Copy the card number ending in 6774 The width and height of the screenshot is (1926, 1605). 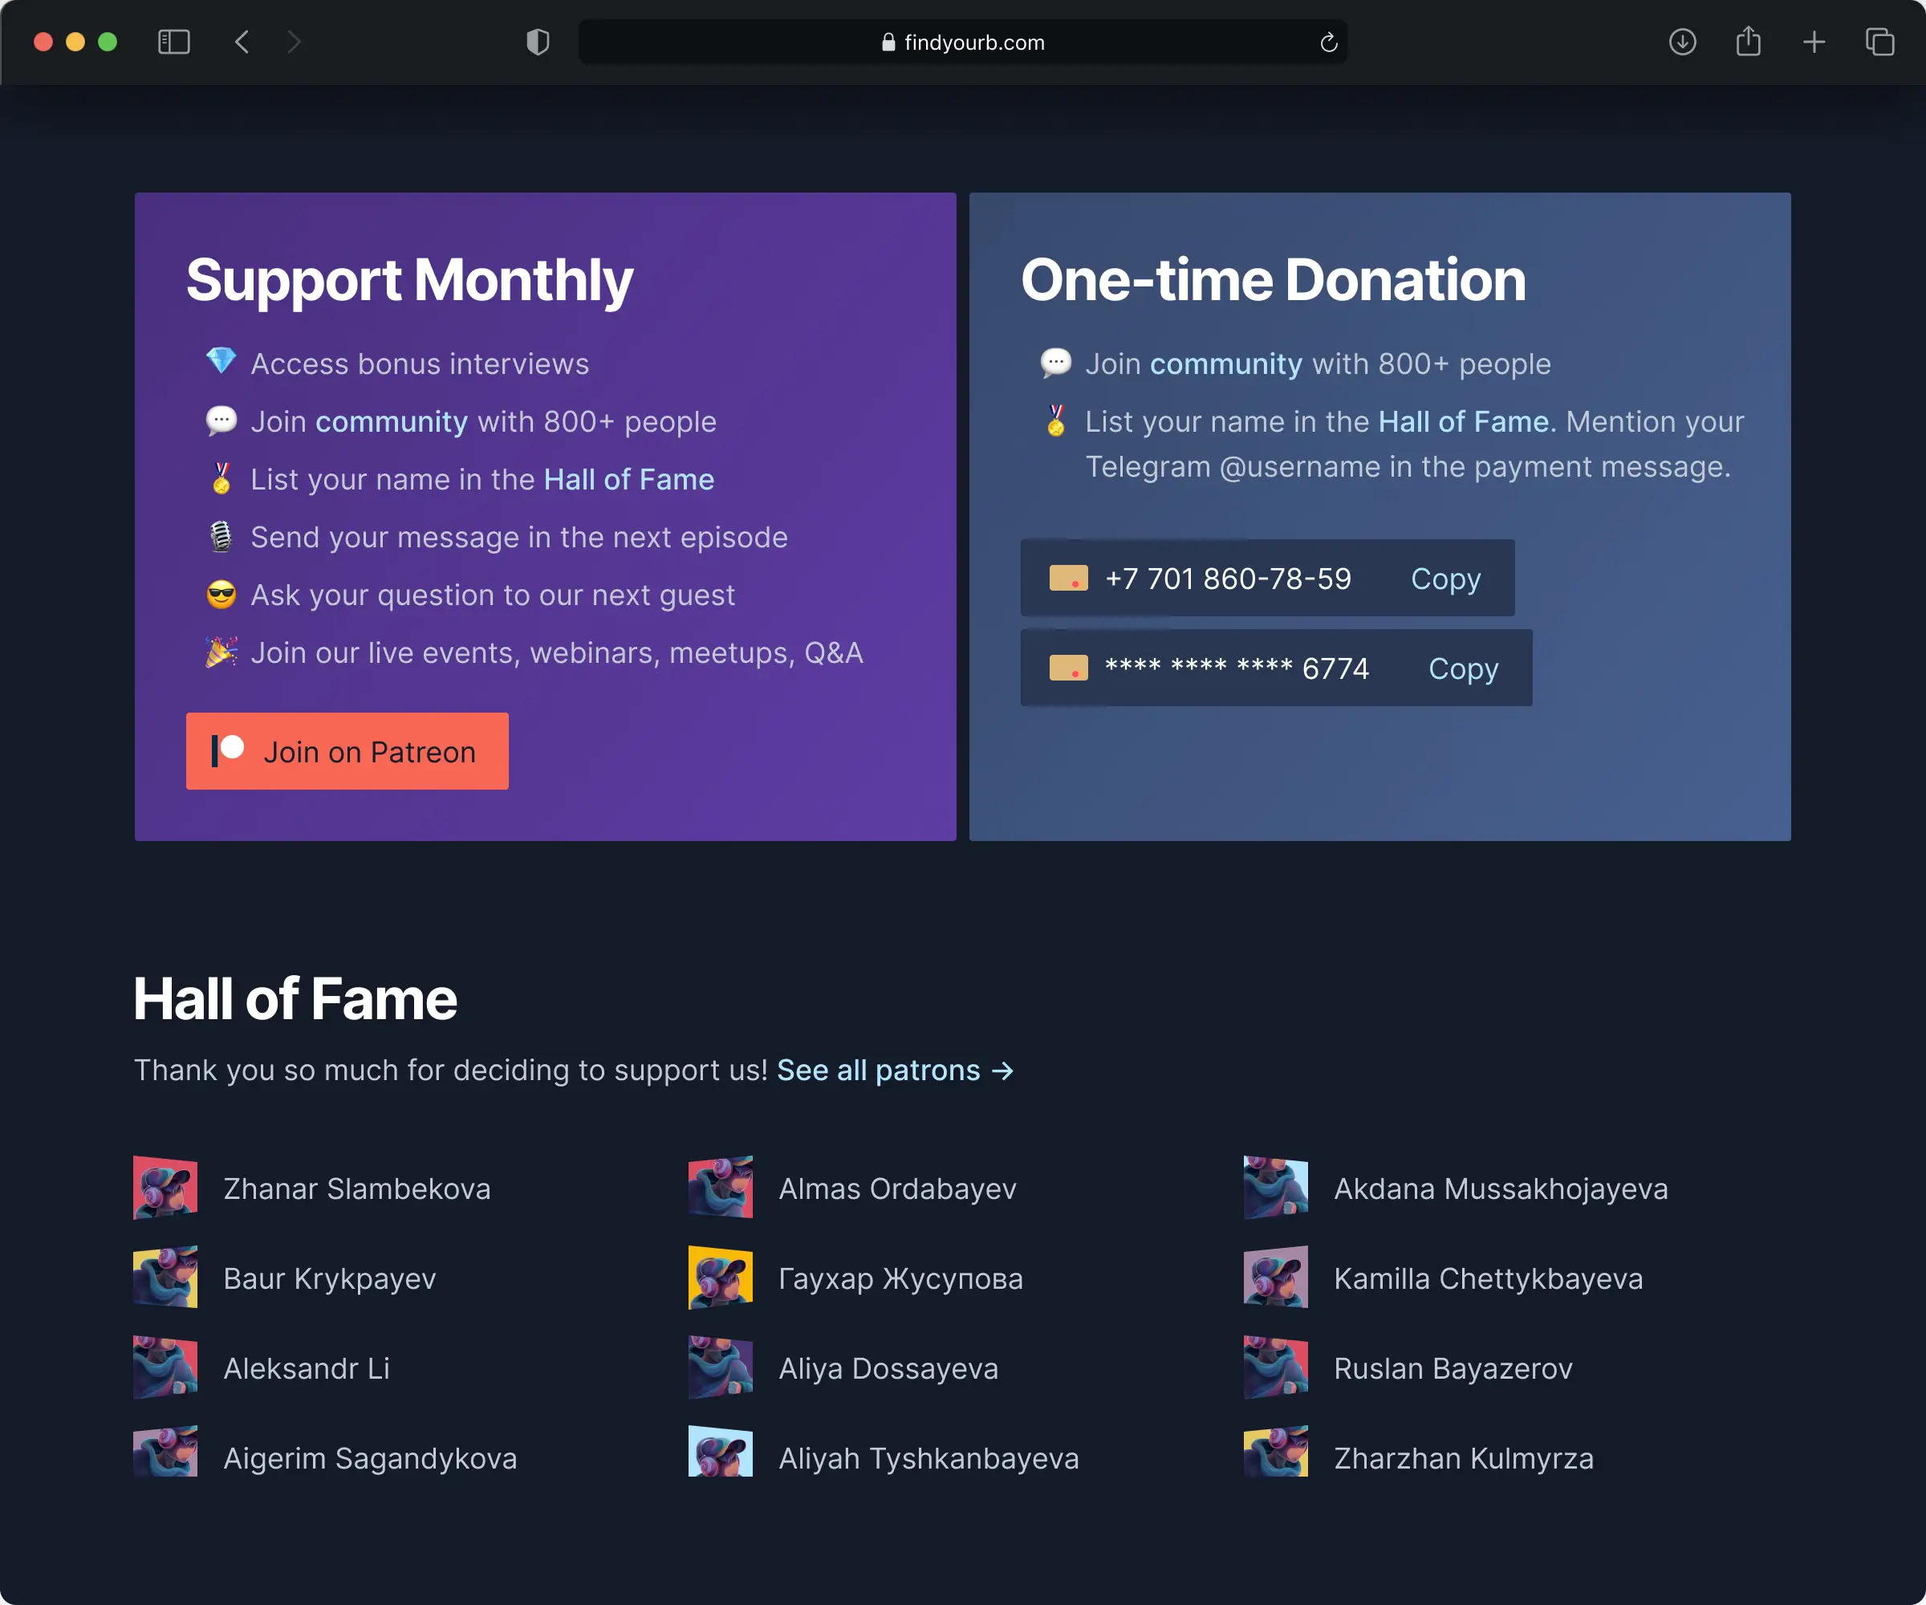pyautogui.click(x=1462, y=668)
